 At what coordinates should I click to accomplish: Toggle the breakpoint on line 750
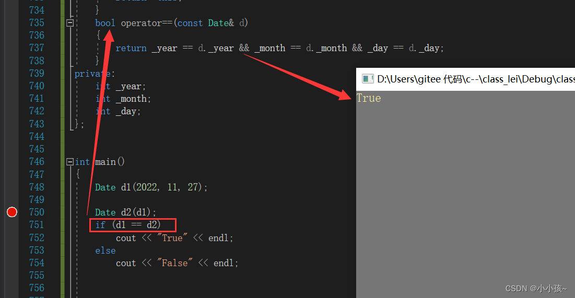[x=11, y=212]
